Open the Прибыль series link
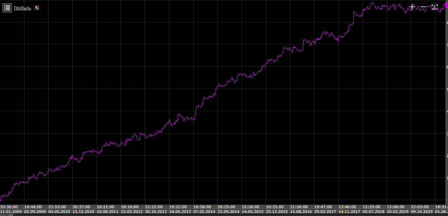 [x=22, y=8]
